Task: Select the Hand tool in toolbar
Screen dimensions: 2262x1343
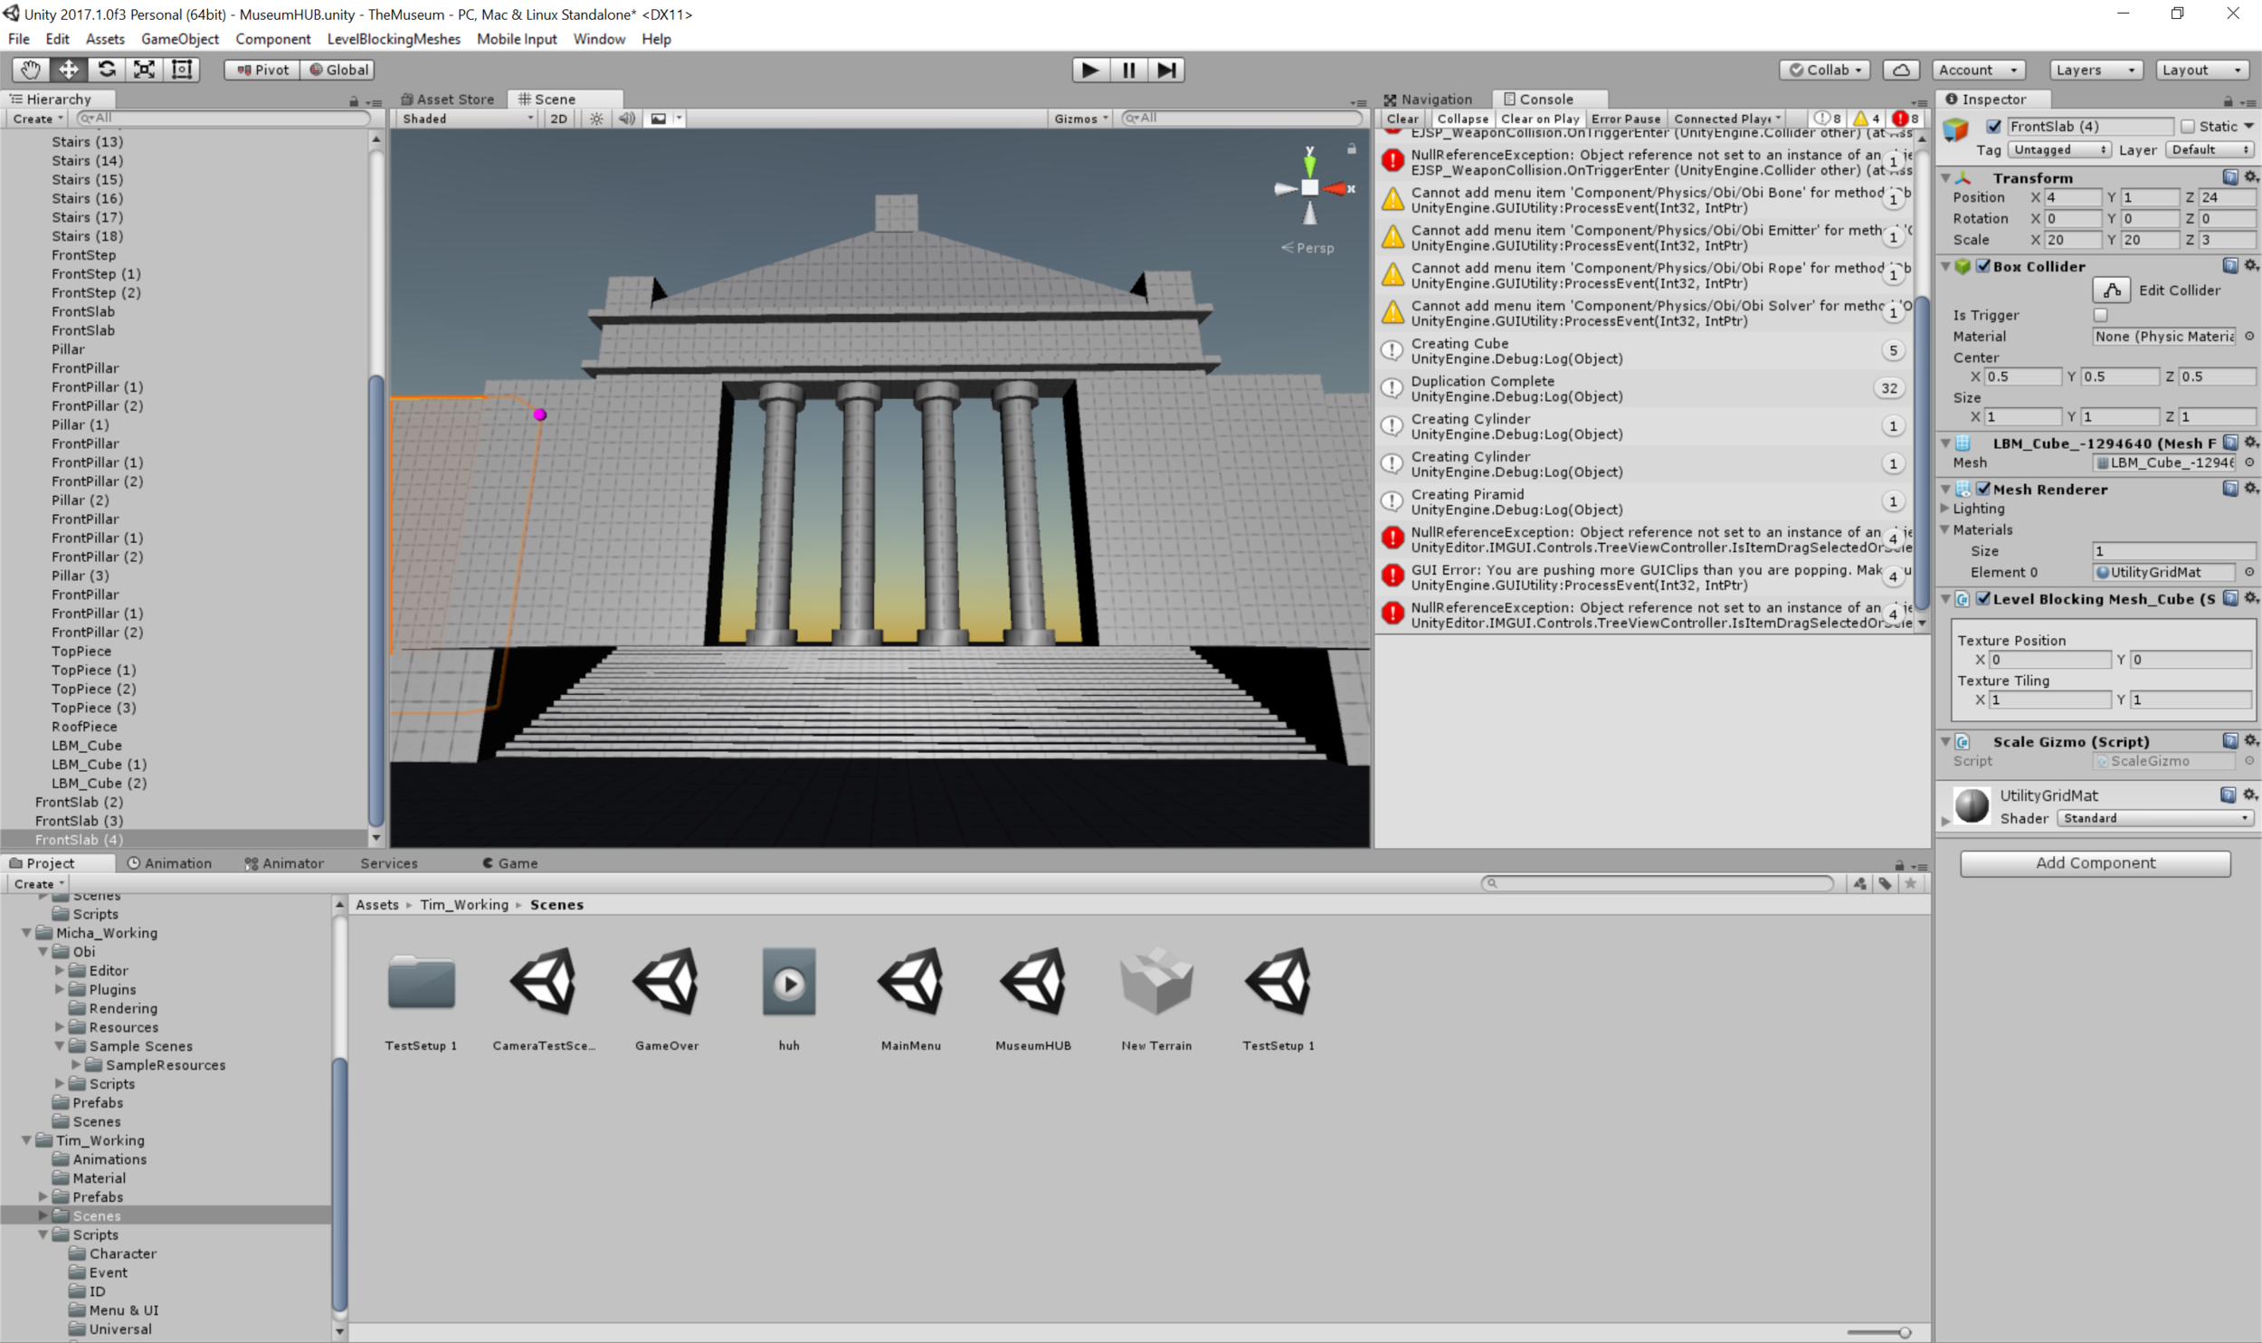Action: [x=30, y=70]
